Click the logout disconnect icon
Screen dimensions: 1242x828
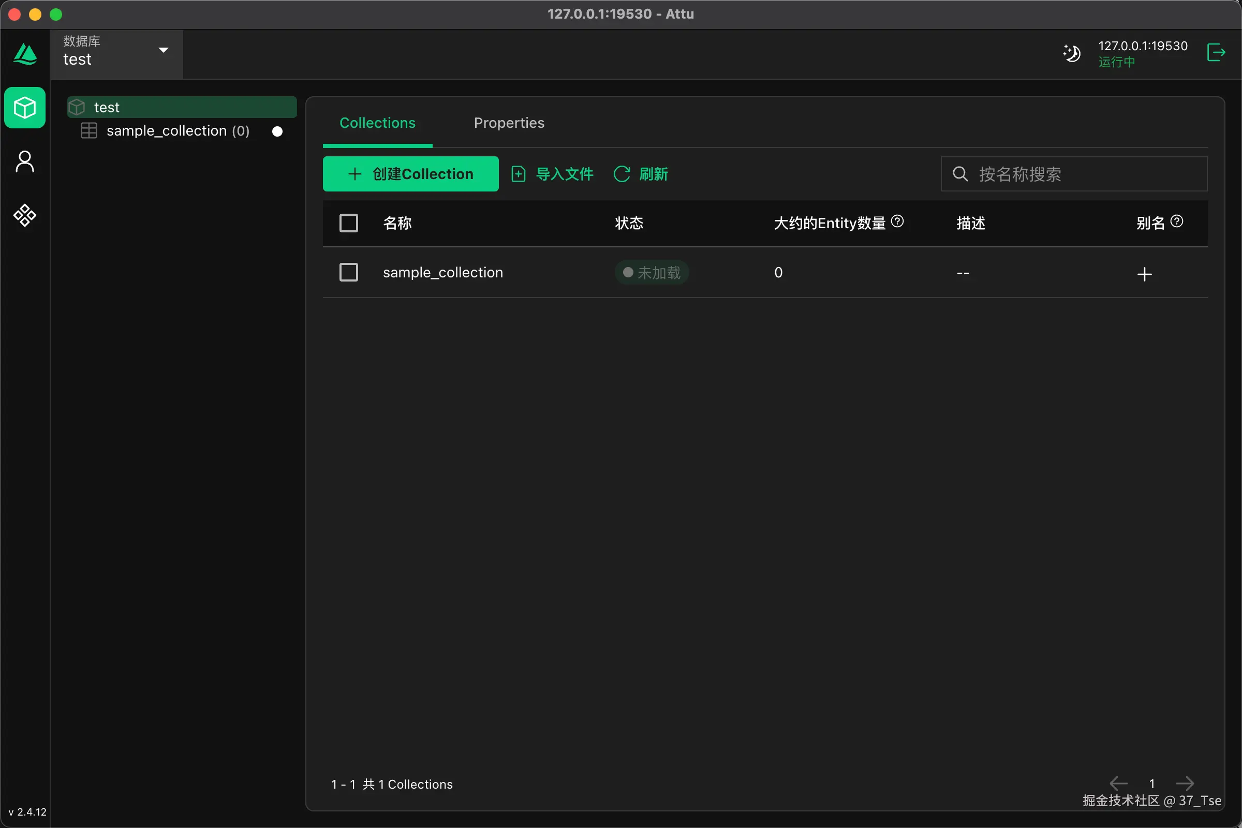point(1216,53)
